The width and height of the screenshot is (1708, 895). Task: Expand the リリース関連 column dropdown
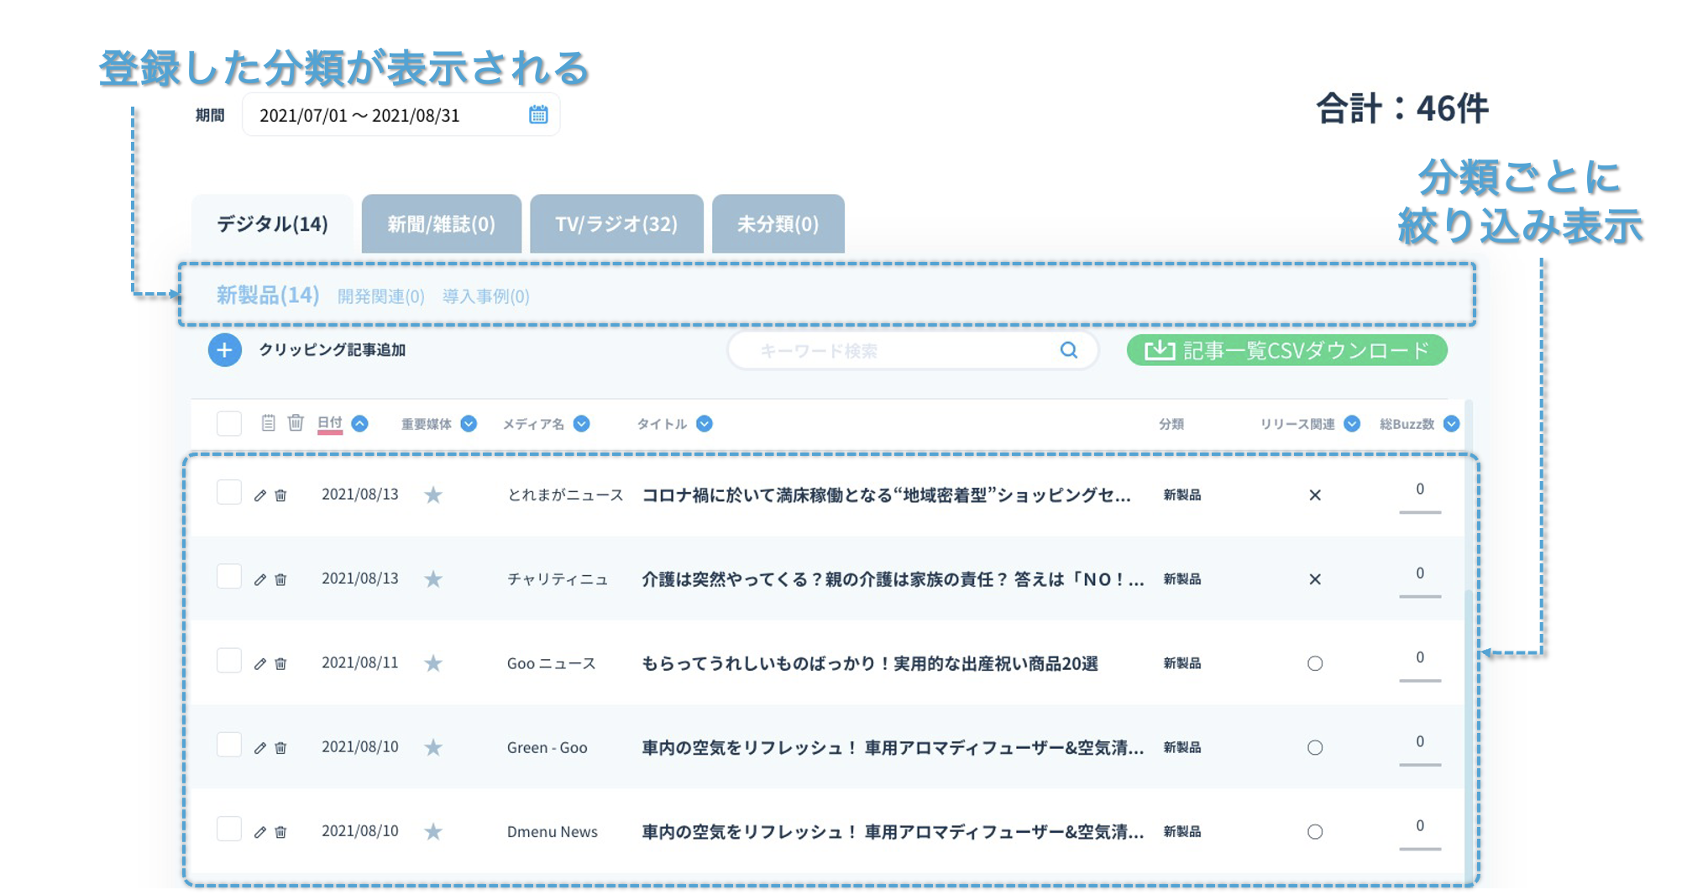point(1352,424)
